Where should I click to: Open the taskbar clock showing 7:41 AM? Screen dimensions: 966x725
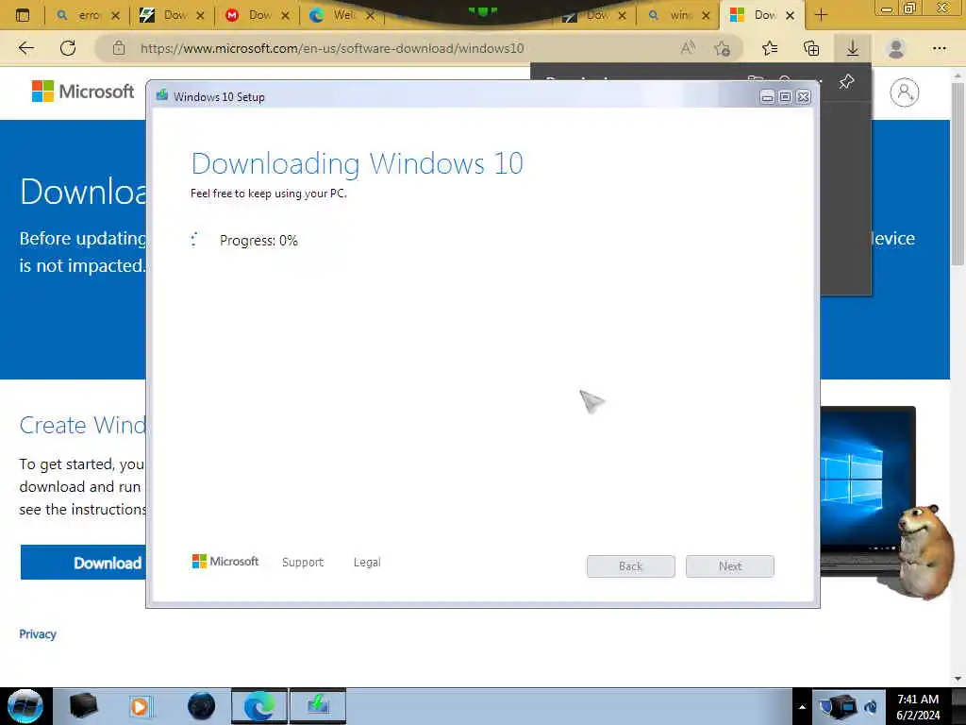918,707
